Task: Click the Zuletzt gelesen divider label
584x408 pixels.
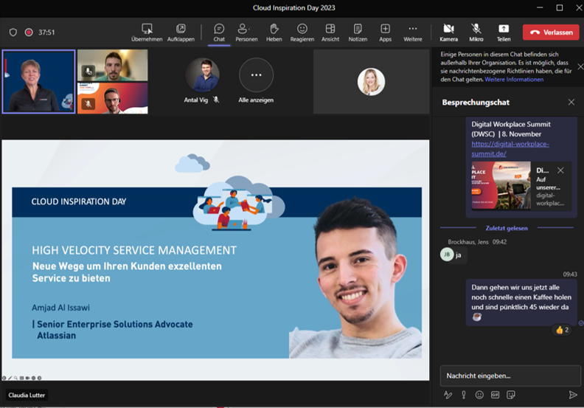Action: 507,228
